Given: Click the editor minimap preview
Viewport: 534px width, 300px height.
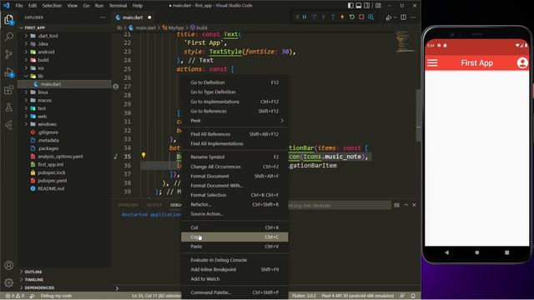Looking at the screenshot, I should 404,42.
